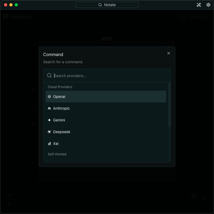This screenshot has width=214, height=214.
Task: Click the Notate logo in header
Action: [6, 17]
